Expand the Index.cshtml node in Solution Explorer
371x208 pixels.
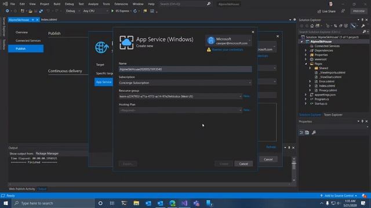310,86
